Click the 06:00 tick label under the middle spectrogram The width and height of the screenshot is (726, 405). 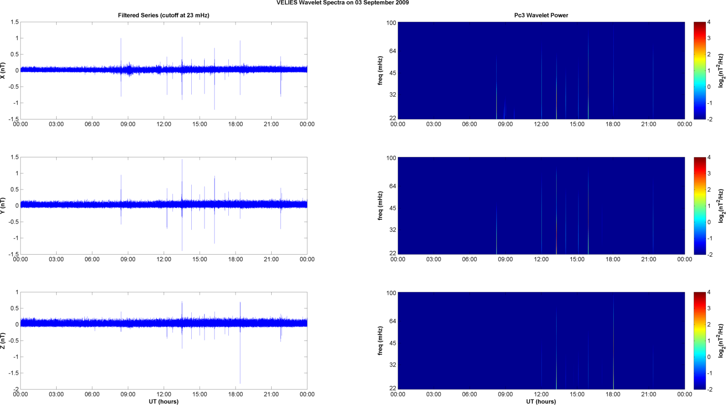coord(470,259)
